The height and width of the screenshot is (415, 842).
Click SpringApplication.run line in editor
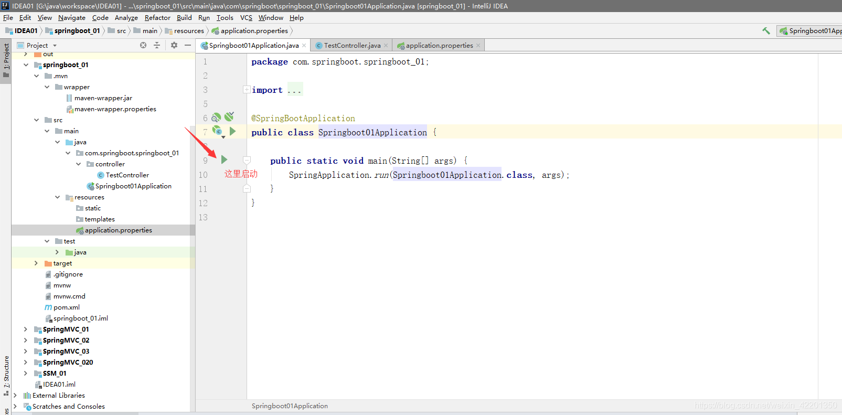coord(429,175)
